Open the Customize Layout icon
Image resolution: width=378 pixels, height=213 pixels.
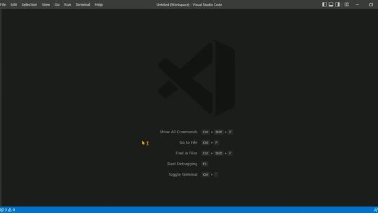[347, 5]
